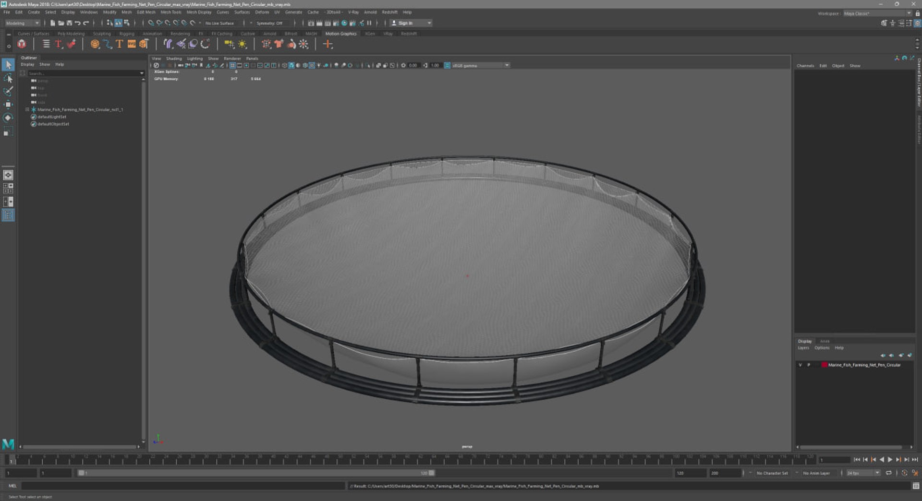Activate the Select tool arrow

(8, 65)
